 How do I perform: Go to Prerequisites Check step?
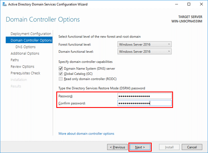point(25,73)
